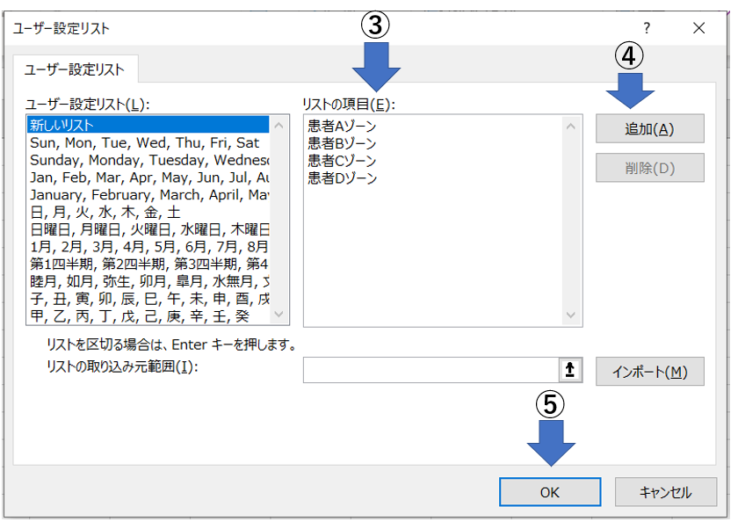Image resolution: width=738 pixels, height=529 pixels.
Task: Select 新しいリスト in the custom lists
Action: click(148, 125)
